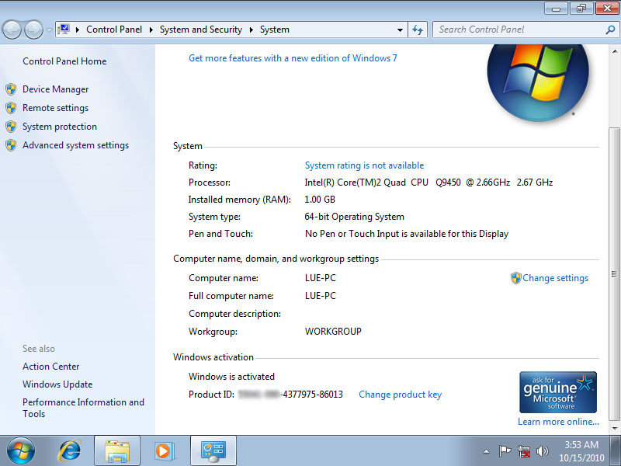Viewport: 621px width, 466px height.
Task: Open Action Center under See also
Action: (x=51, y=367)
